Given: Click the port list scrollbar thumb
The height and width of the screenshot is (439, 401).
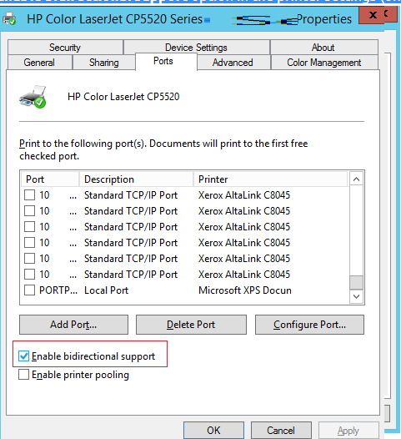Looking at the screenshot, I should pyautogui.click(x=356, y=282).
